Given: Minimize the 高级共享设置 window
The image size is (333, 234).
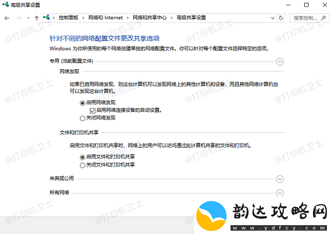Looking at the screenshot, I should (288, 5).
